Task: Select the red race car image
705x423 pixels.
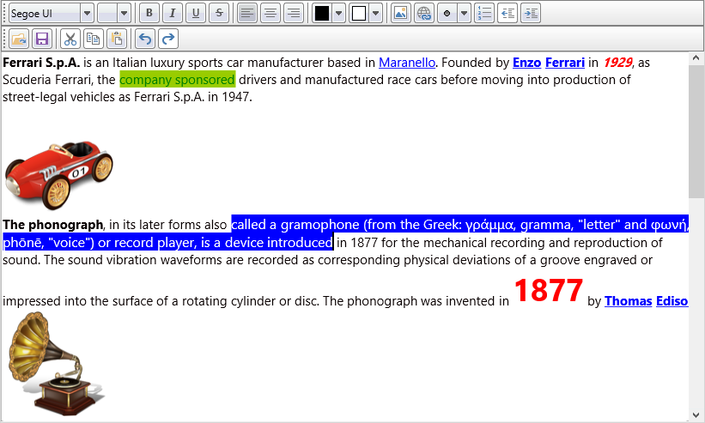Action: pos(59,174)
